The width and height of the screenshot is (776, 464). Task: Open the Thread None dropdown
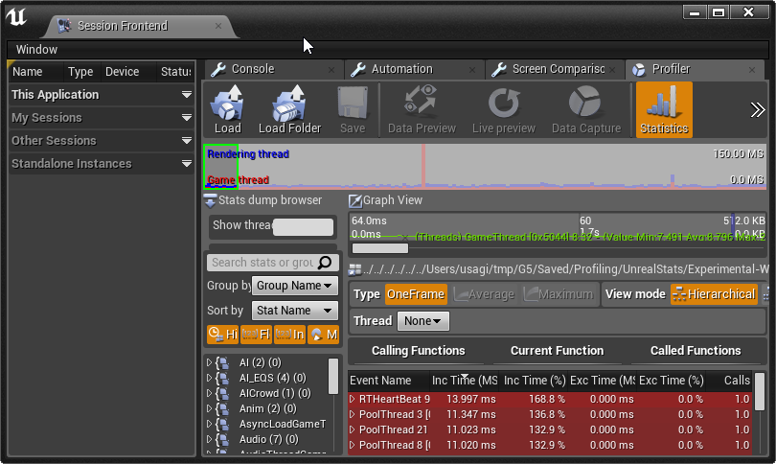click(x=423, y=321)
